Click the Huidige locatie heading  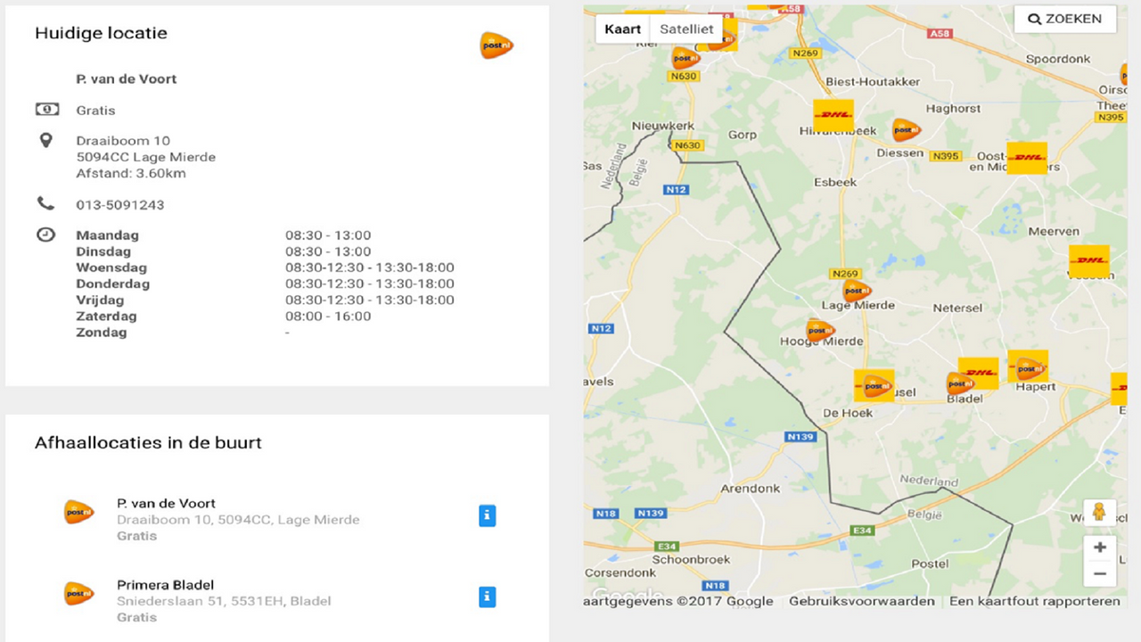point(101,33)
